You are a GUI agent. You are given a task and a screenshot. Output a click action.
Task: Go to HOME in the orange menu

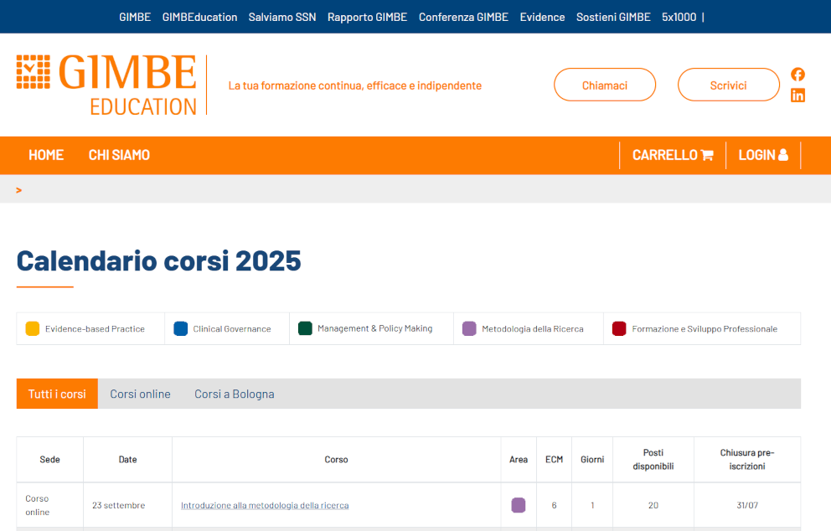coord(46,155)
